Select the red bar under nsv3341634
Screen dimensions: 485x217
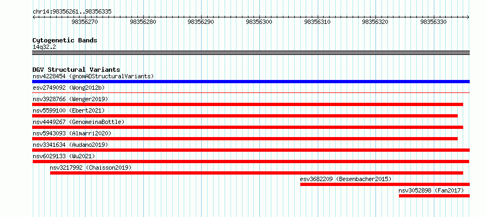(x=251, y=150)
